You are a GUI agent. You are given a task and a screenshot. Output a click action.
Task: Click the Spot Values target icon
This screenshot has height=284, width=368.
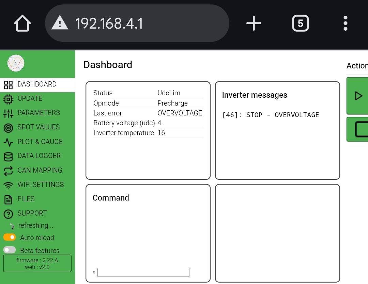point(8,128)
